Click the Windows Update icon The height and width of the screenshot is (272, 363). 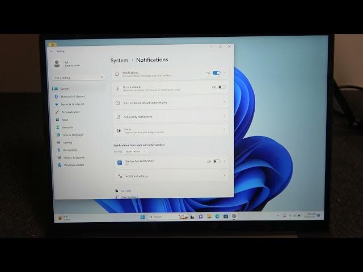(60, 165)
